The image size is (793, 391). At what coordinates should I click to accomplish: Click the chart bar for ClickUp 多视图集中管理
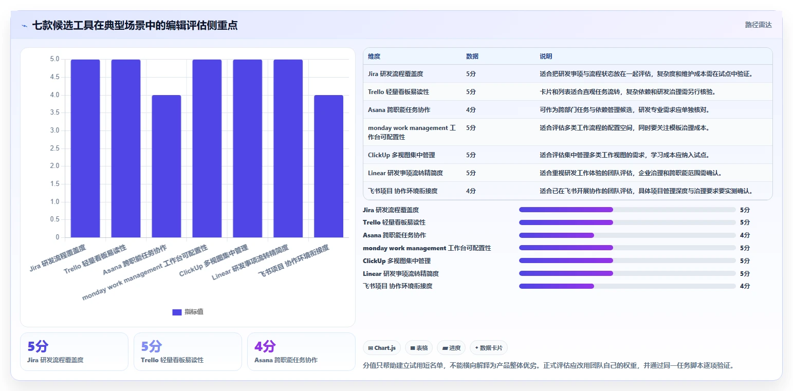coord(248,148)
